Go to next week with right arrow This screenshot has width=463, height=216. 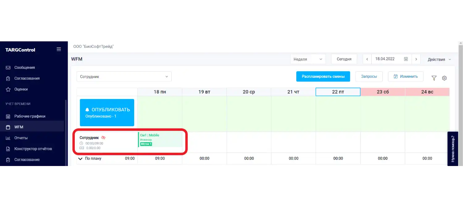click(416, 59)
